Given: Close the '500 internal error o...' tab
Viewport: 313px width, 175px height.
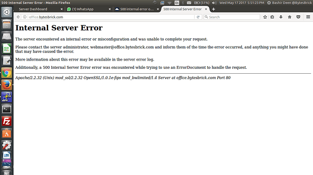Looking at the screenshot, I should tap(158, 9).
